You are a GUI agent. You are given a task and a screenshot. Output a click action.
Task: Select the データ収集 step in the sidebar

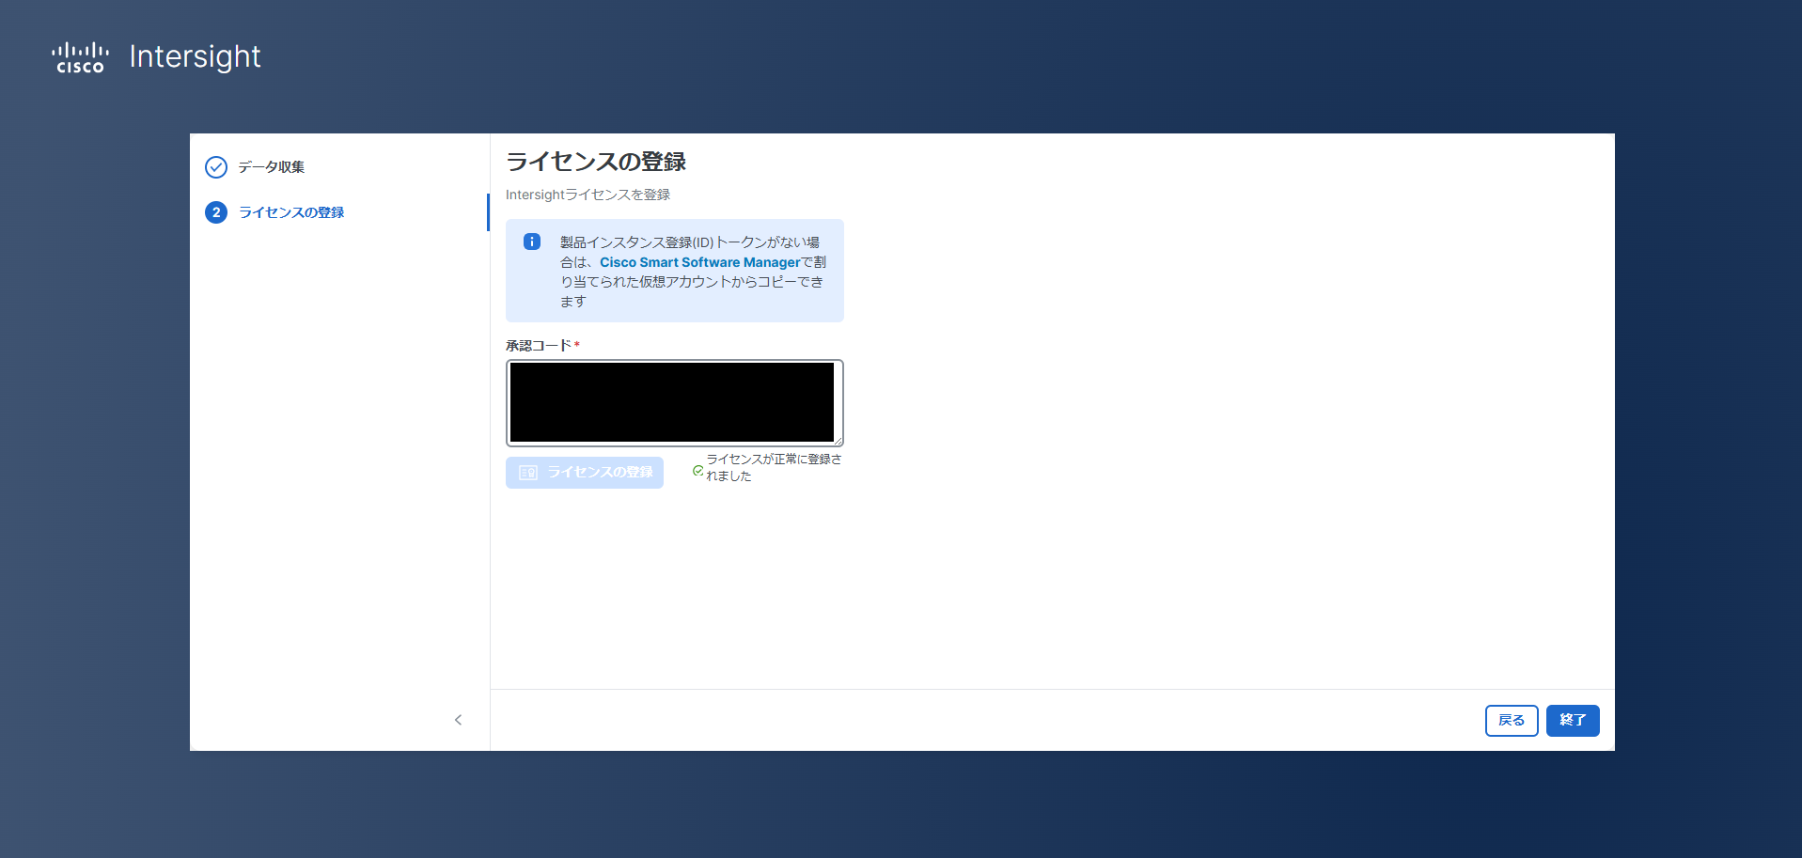click(x=271, y=167)
